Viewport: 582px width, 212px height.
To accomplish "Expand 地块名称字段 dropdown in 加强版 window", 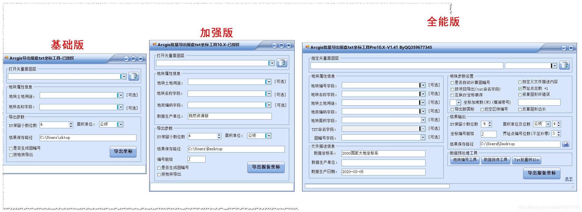I will [x=269, y=93].
